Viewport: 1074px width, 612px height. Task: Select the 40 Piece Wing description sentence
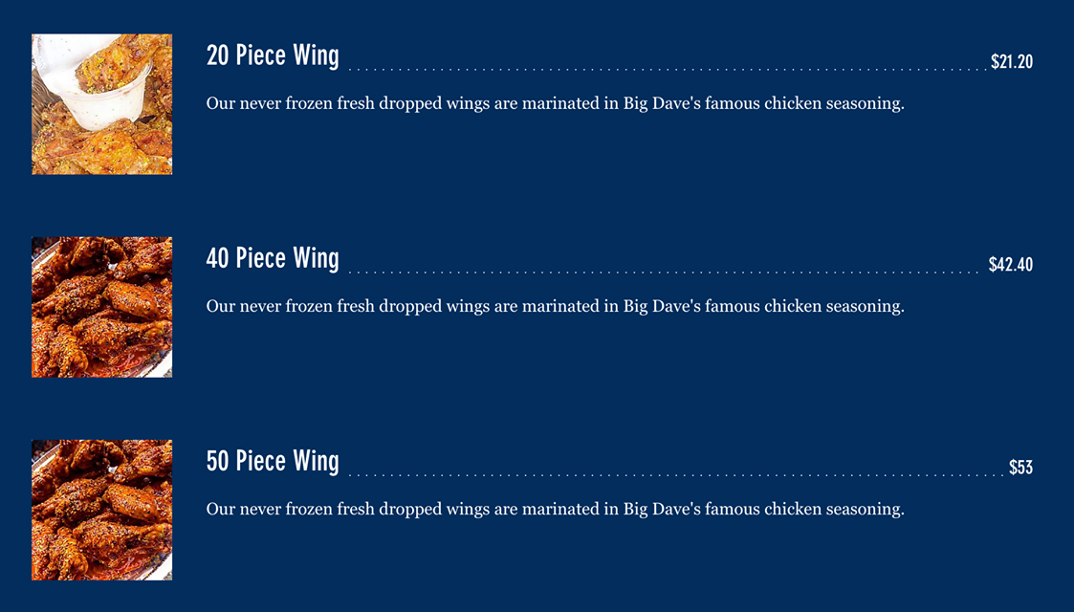555,306
